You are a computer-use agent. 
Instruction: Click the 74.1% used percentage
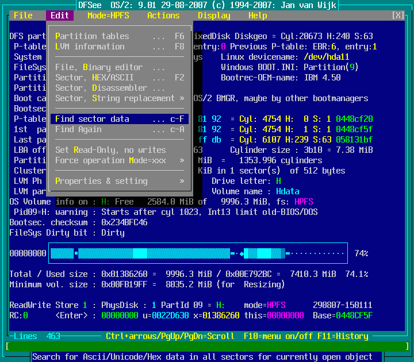pos(356,274)
